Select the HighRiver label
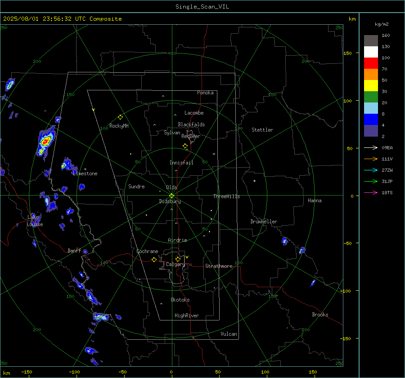This screenshot has width=405, height=378. click(187, 316)
